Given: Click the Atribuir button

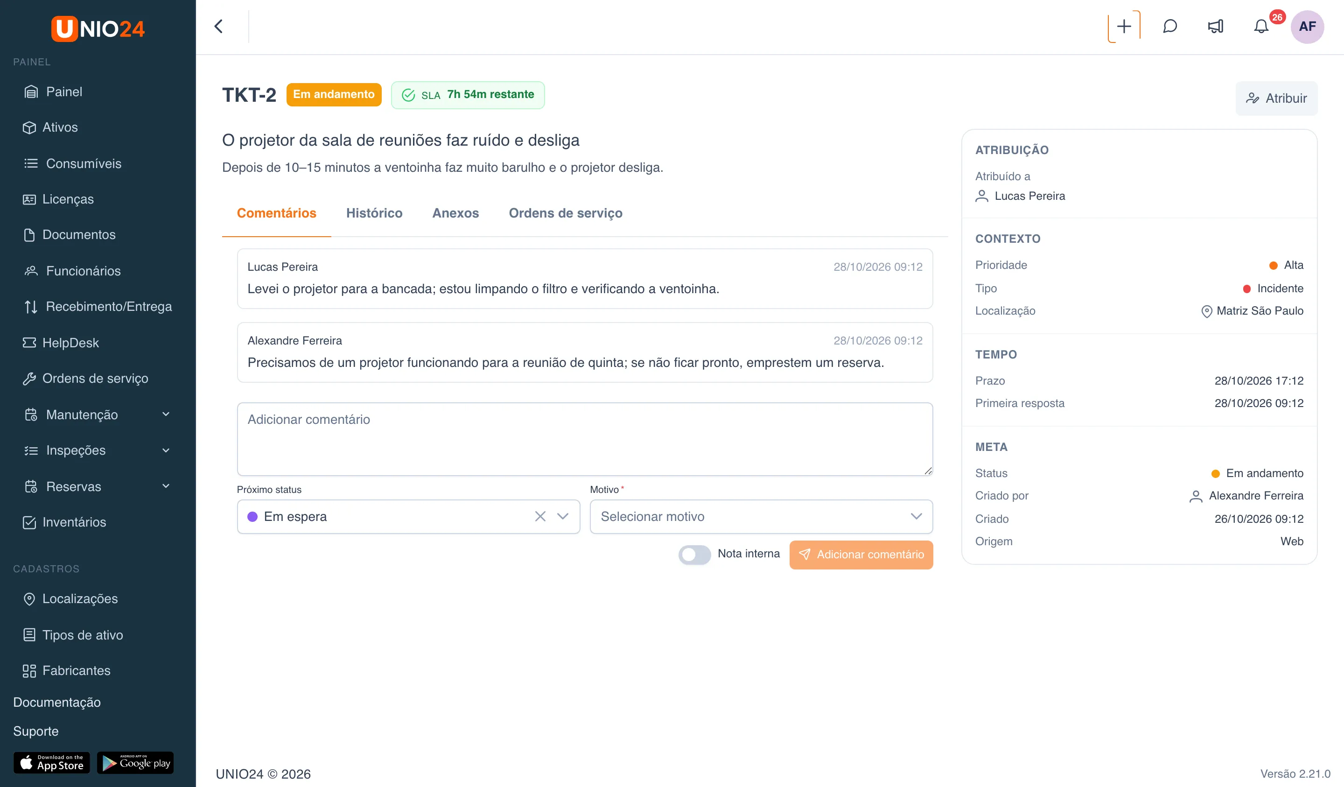Looking at the screenshot, I should 1276,98.
